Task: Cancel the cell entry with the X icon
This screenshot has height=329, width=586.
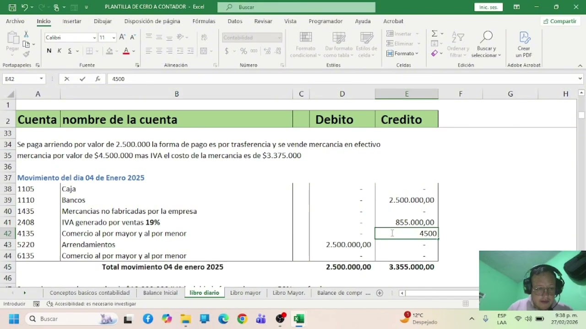Action: [67, 79]
